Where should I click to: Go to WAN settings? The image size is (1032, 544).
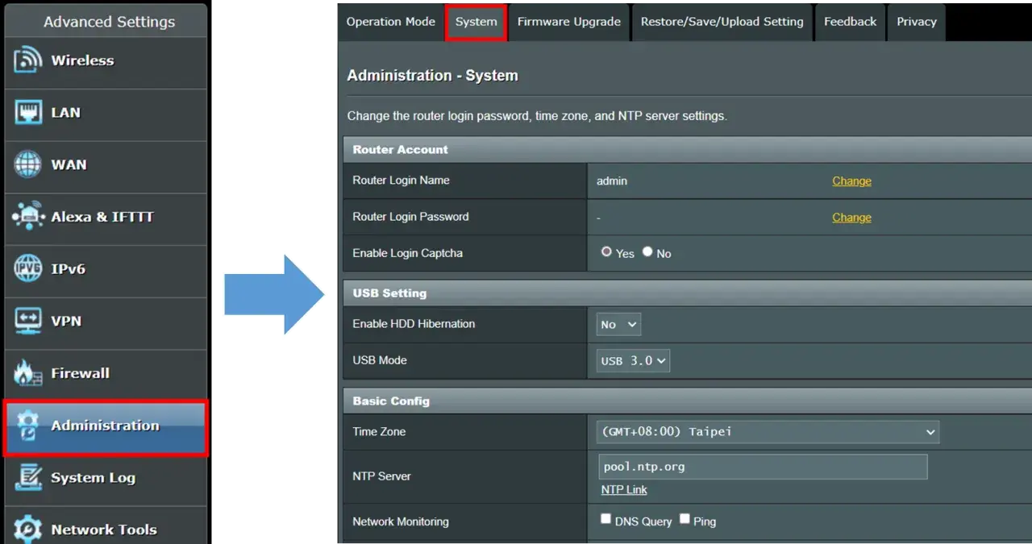pyautogui.click(x=106, y=166)
